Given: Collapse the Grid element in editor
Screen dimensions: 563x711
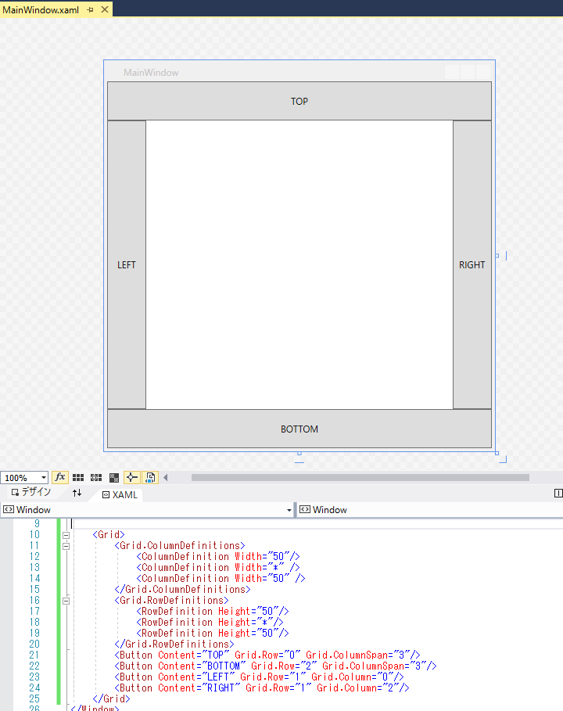Looking at the screenshot, I should [x=66, y=535].
